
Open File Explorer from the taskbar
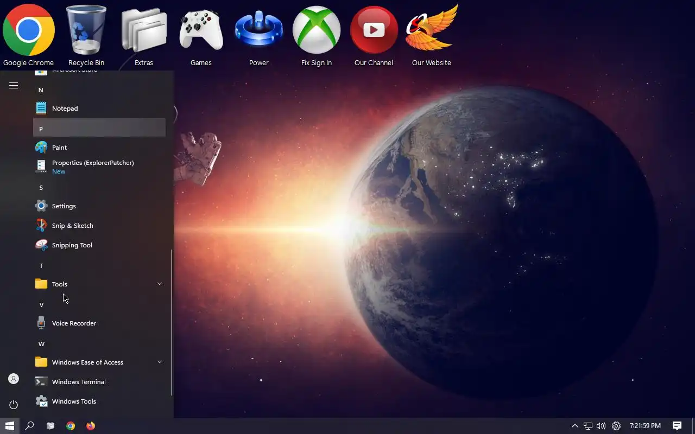(50, 426)
